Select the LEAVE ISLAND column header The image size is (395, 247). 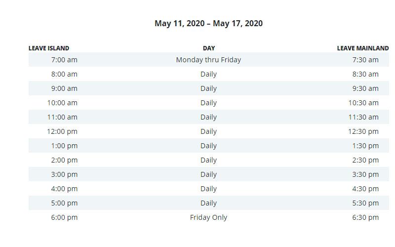(48, 48)
